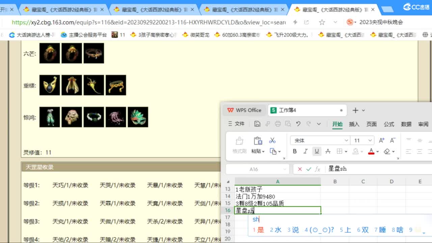Screen dimensions: 432x243
Task: Click the eraser clear-format icon
Action: click(387, 151)
